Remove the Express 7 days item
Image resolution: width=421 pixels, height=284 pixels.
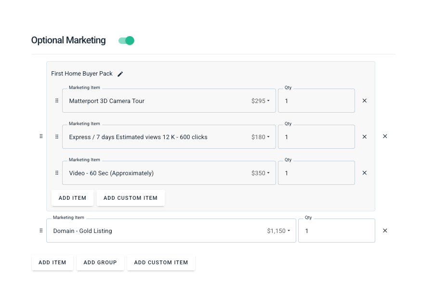point(364,137)
